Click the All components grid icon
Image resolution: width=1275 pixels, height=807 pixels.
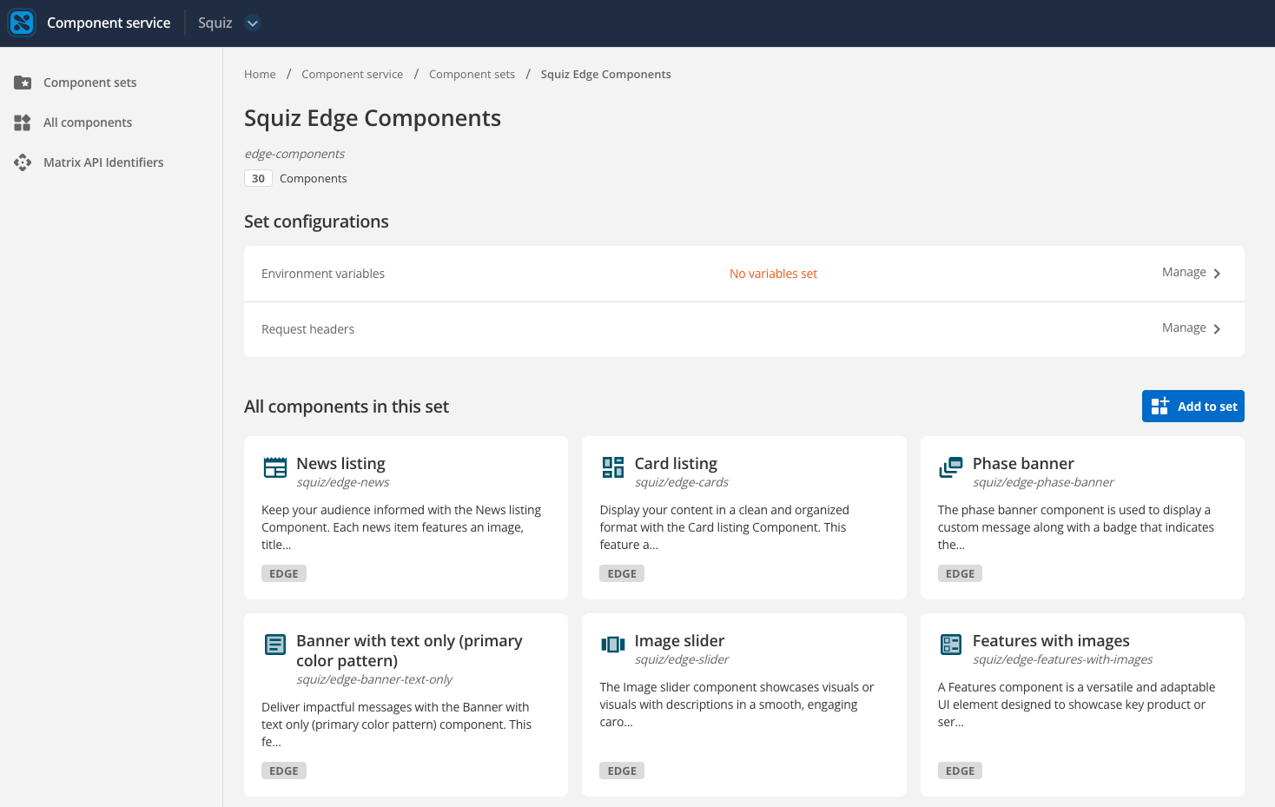click(x=23, y=122)
